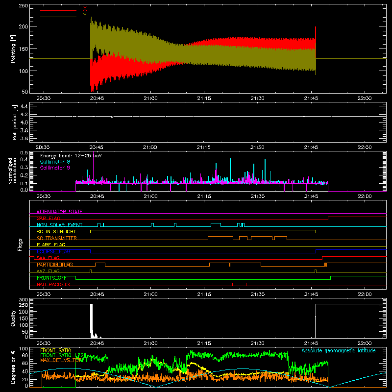Screen dimensions: 392x392
Task: Click the yellow FRONT_RATIO legend entry
Action: [56, 350]
